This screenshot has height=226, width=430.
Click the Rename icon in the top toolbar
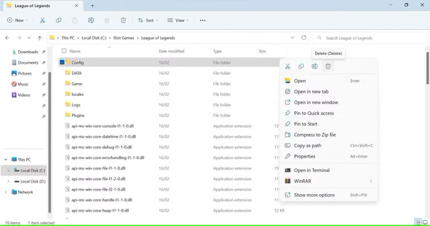tap(91, 20)
